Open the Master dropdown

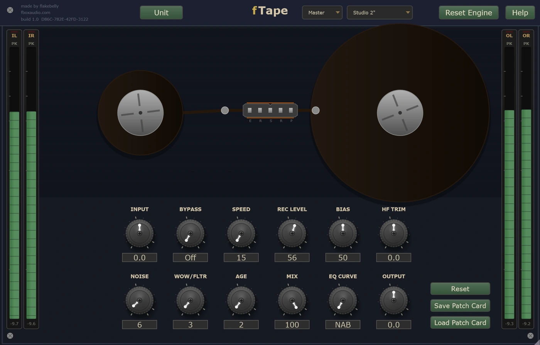click(x=322, y=12)
